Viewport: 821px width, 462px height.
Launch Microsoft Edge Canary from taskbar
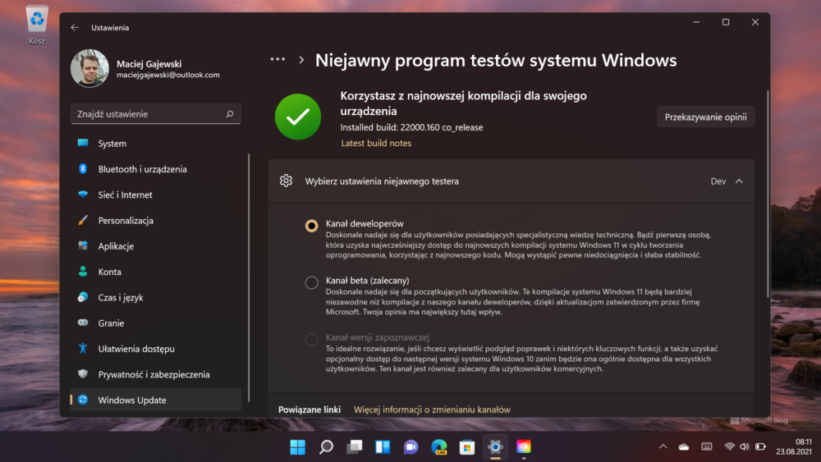(x=438, y=447)
